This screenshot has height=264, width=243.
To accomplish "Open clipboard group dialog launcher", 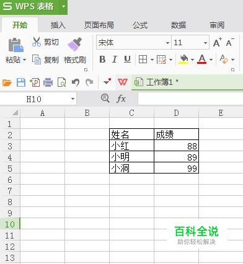I will [86, 70].
